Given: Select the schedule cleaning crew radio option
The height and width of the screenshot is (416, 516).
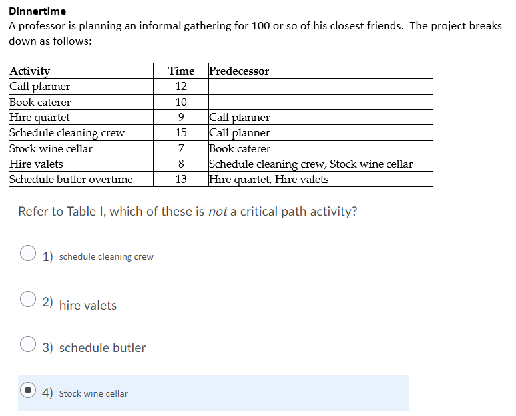Looking at the screenshot, I should pyautogui.click(x=28, y=253).
